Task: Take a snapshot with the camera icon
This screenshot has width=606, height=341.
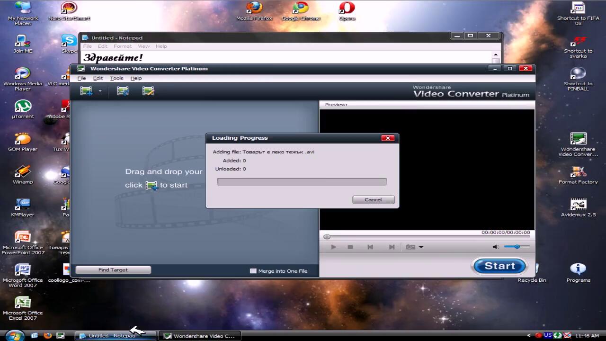Action: coord(410,247)
